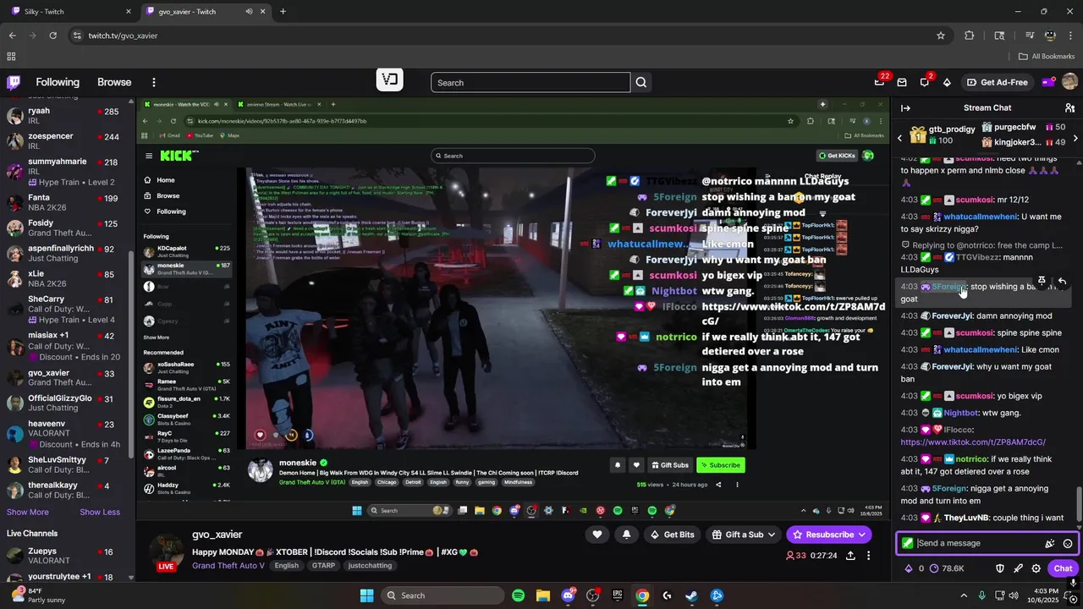This screenshot has width=1083, height=609.
Task: Click the Chrome address bar URL
Action: 124,36
